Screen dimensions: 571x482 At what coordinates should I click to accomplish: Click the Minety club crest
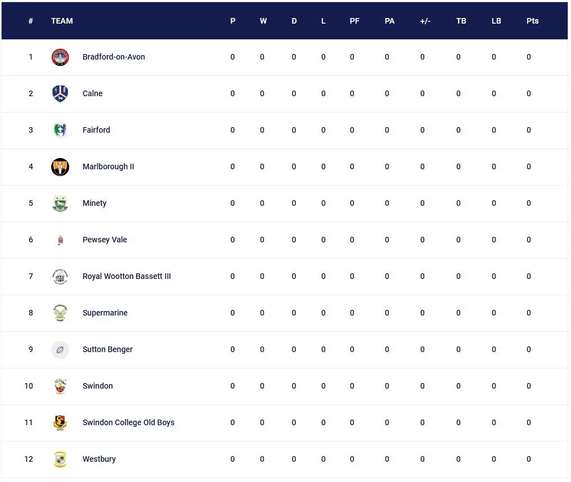60,203
